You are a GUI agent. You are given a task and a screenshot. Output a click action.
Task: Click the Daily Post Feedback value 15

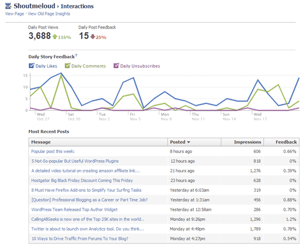(84, 36)
